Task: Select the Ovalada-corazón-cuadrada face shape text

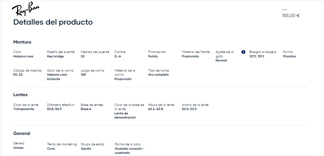Action: (129, 151)
